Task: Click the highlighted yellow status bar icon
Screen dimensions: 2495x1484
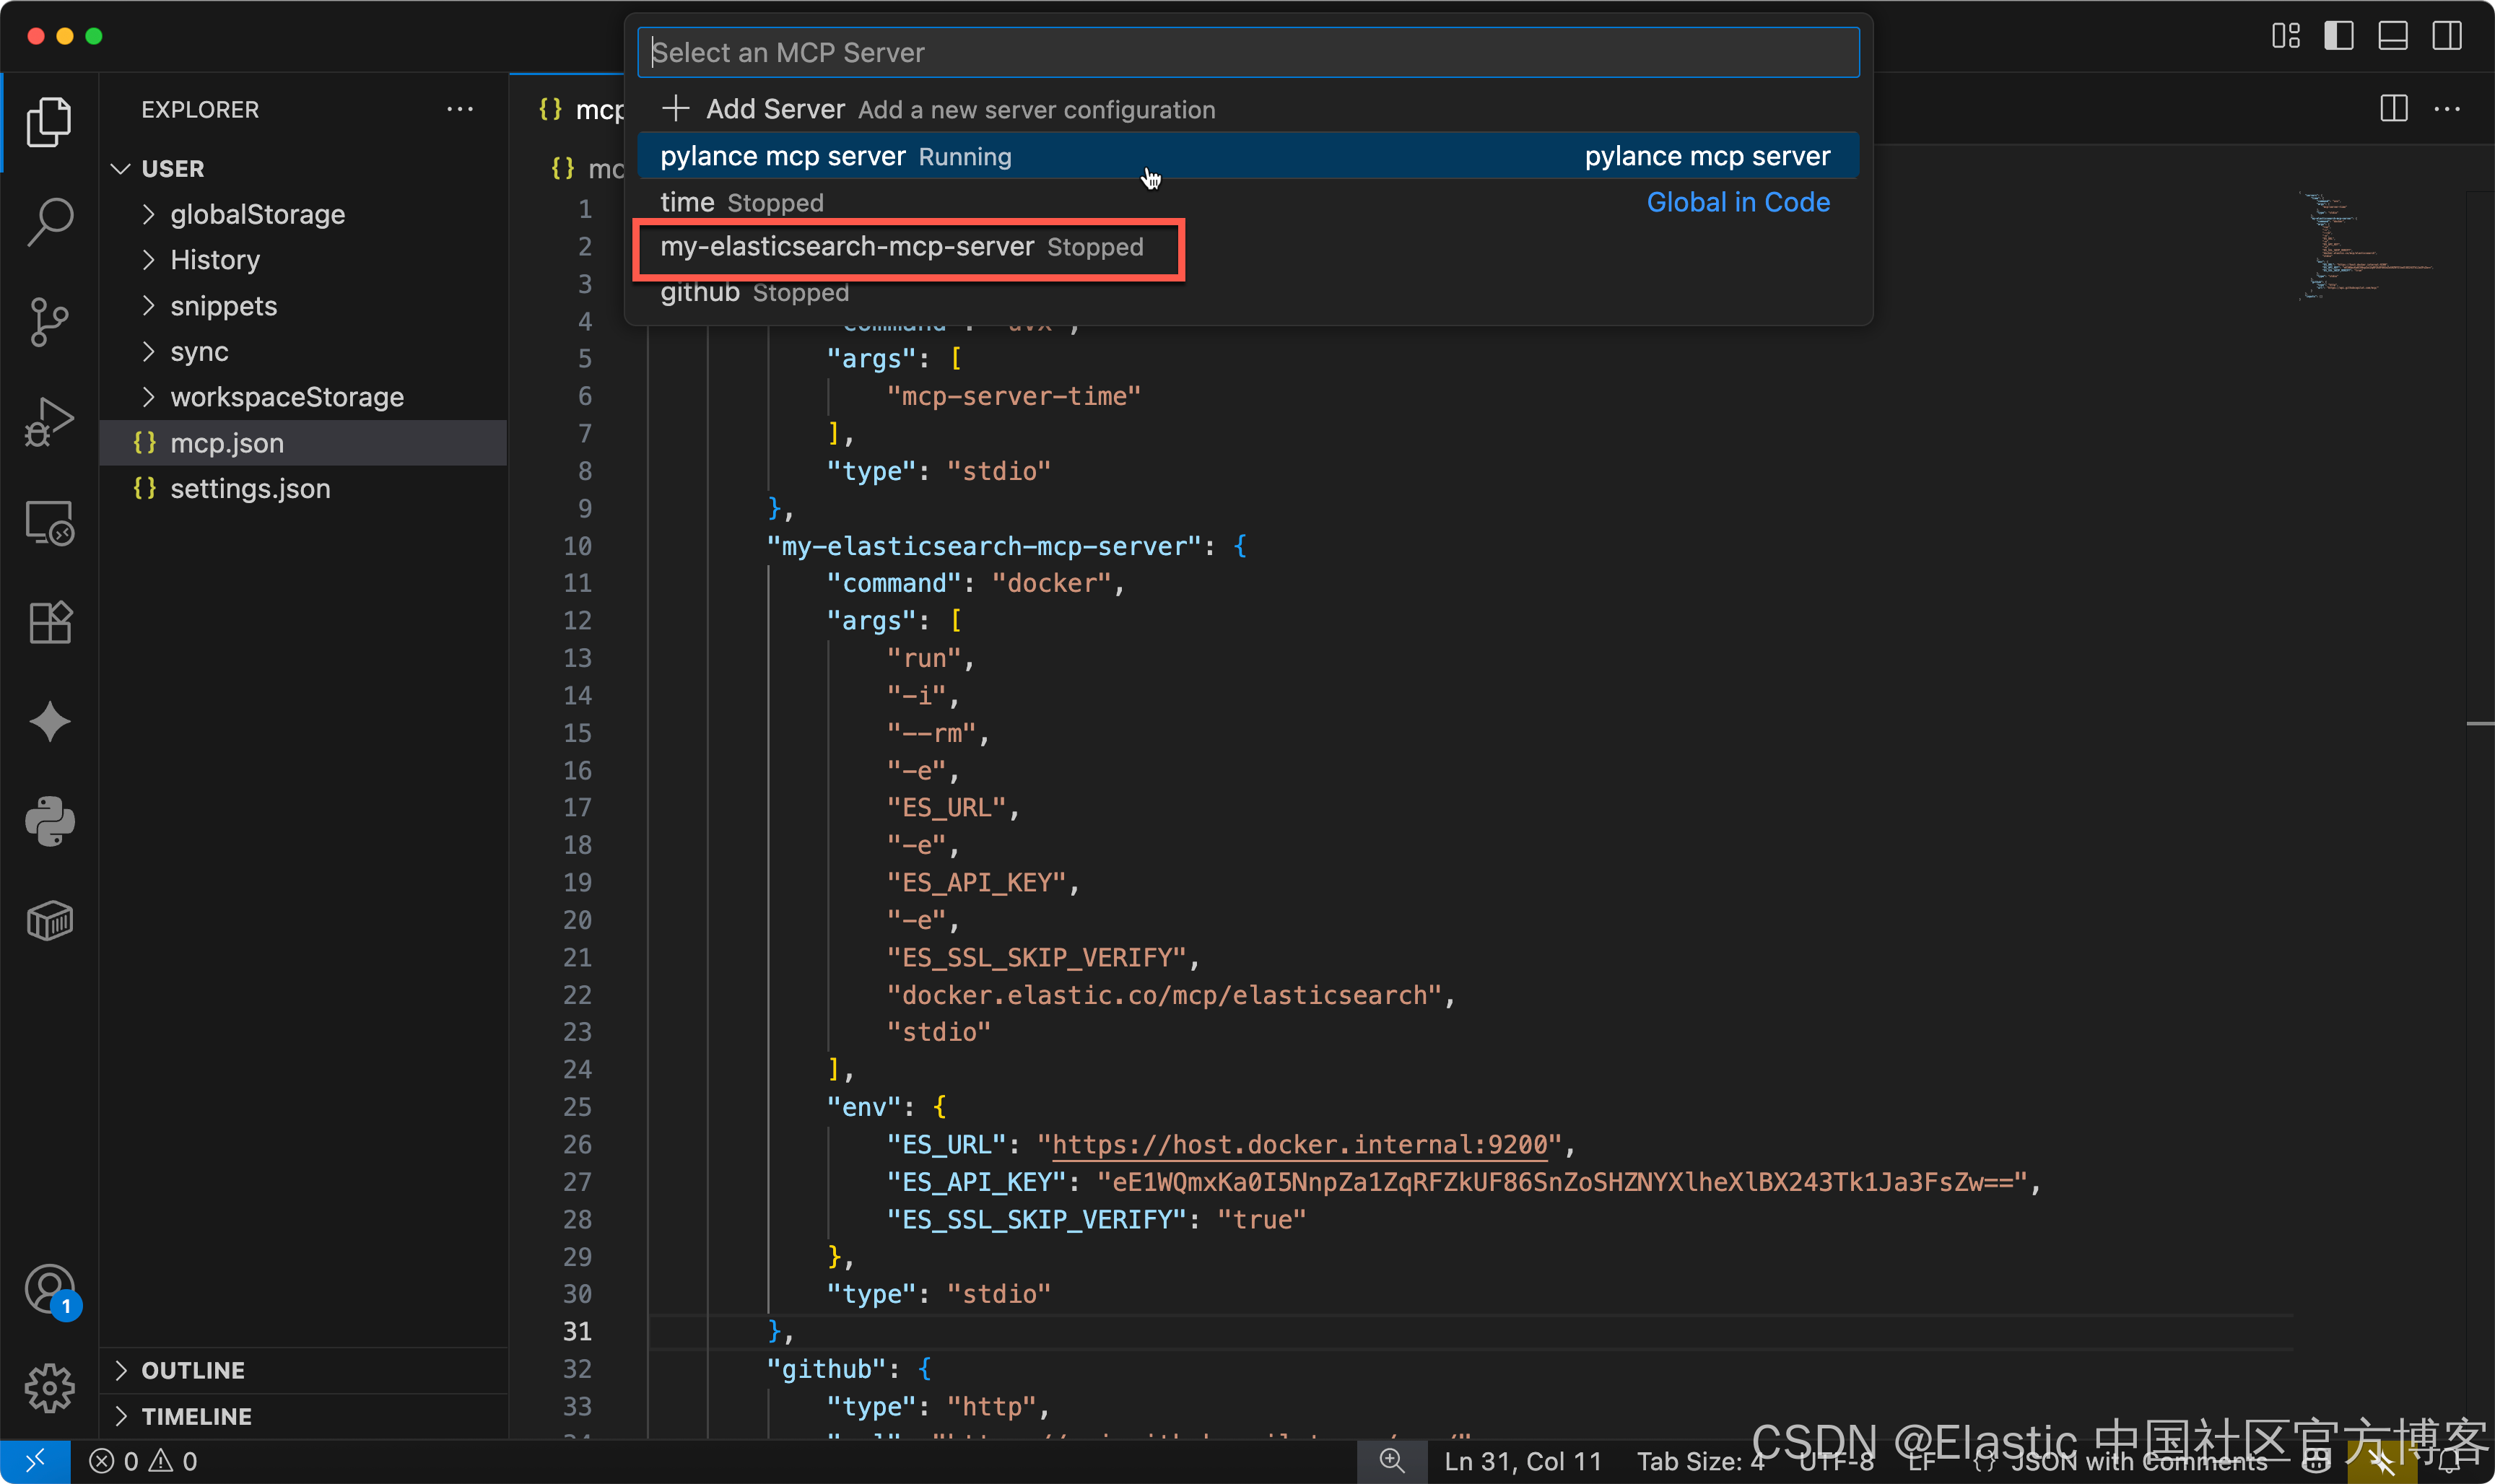Action: click(2381, 1462)
